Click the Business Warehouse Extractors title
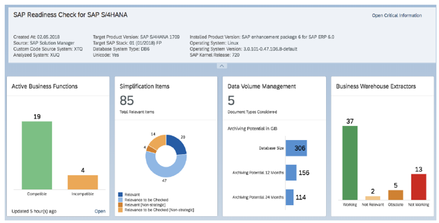Image resolution: width=439 pixels, height=223 pixels. point(376,86)
